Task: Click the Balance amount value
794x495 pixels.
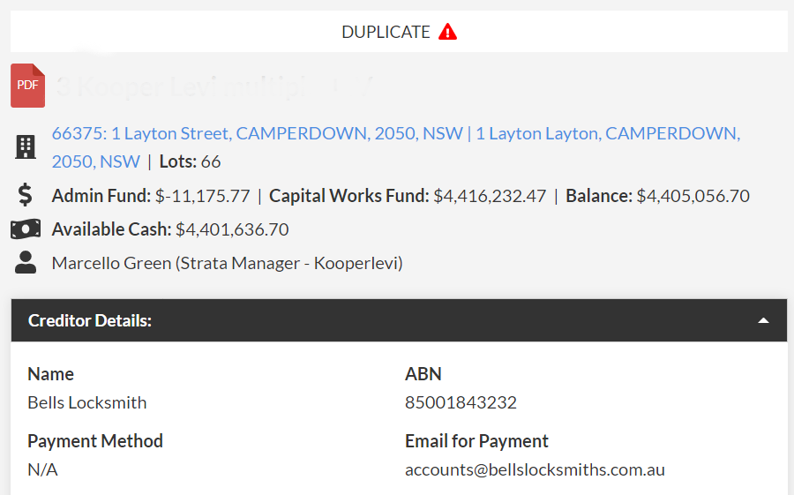Action: point(693,196)
